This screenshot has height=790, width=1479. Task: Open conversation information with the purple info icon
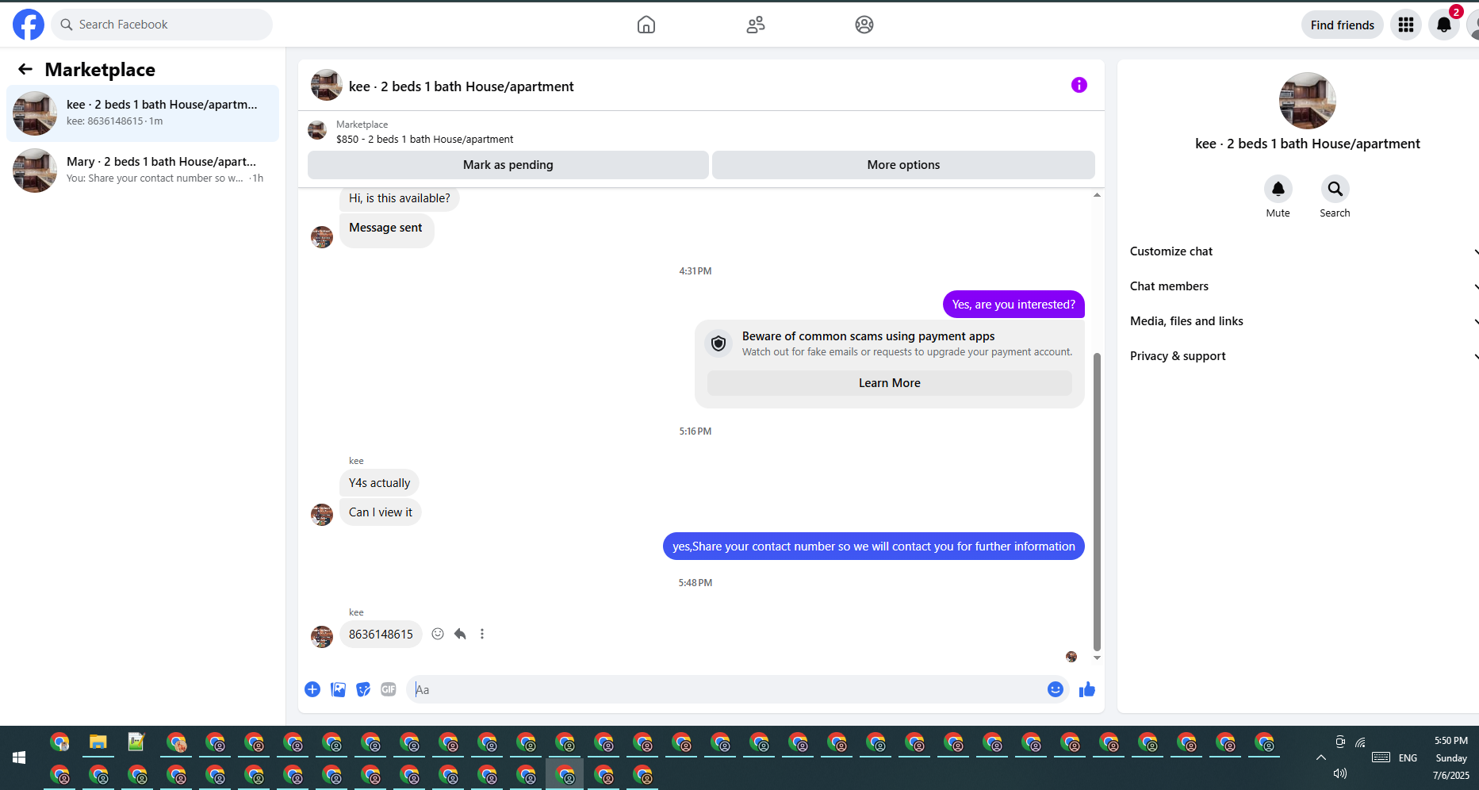pos(1079,85)
